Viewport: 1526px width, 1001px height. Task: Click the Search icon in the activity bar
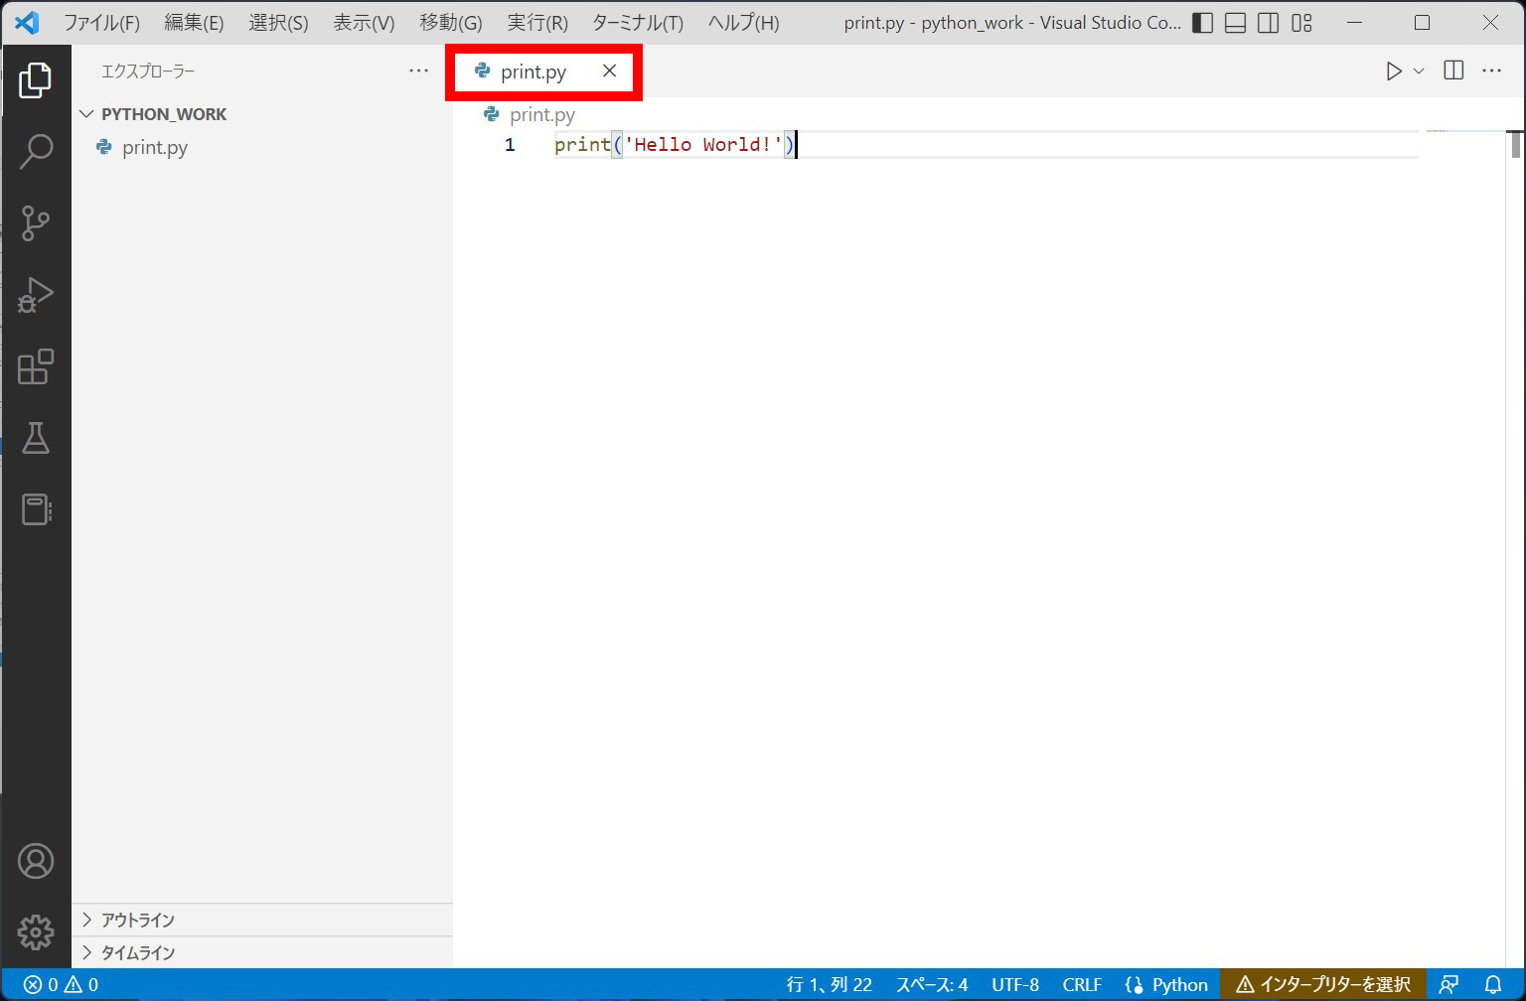click(37, 151)
